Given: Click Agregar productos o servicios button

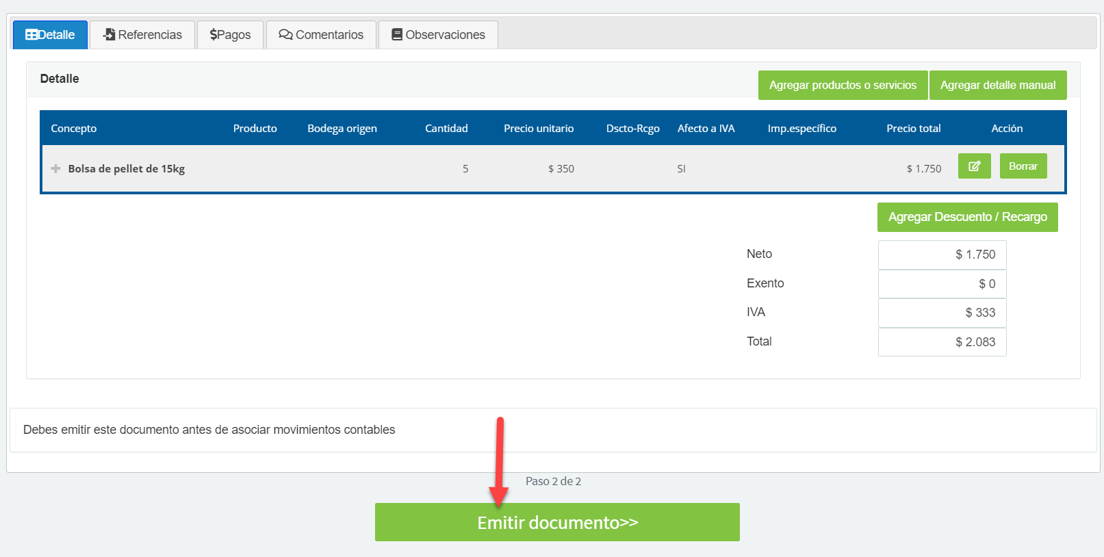Looking at the screenshot, I should pyautogui.click(x=842, y=86).
